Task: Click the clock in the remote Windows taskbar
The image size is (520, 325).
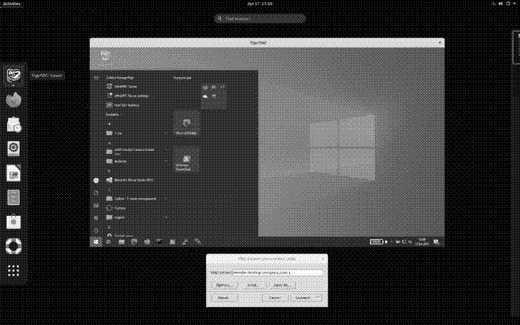Action: pos(422,242)
